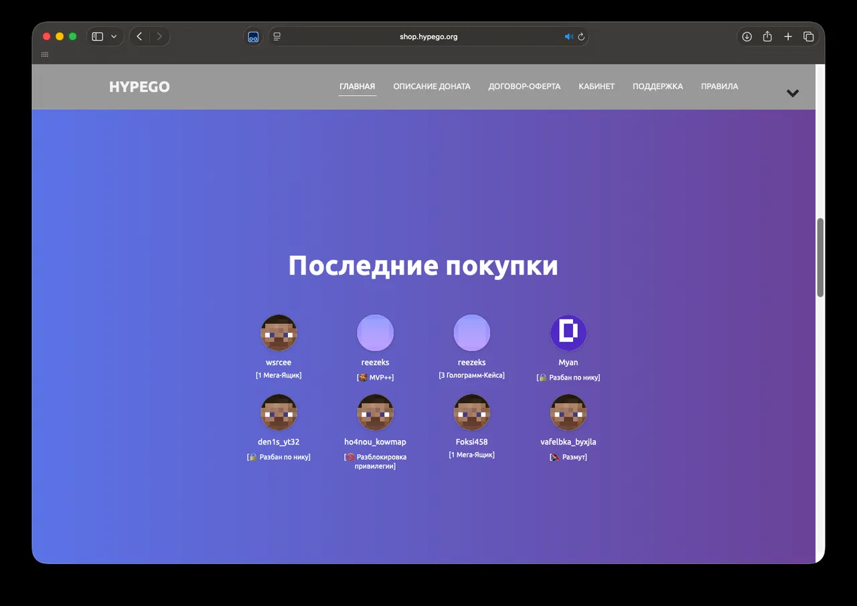Click wsrcee's [1 Мега-Ящик] purchase label
857x606 pixels.
pos(279,376)
